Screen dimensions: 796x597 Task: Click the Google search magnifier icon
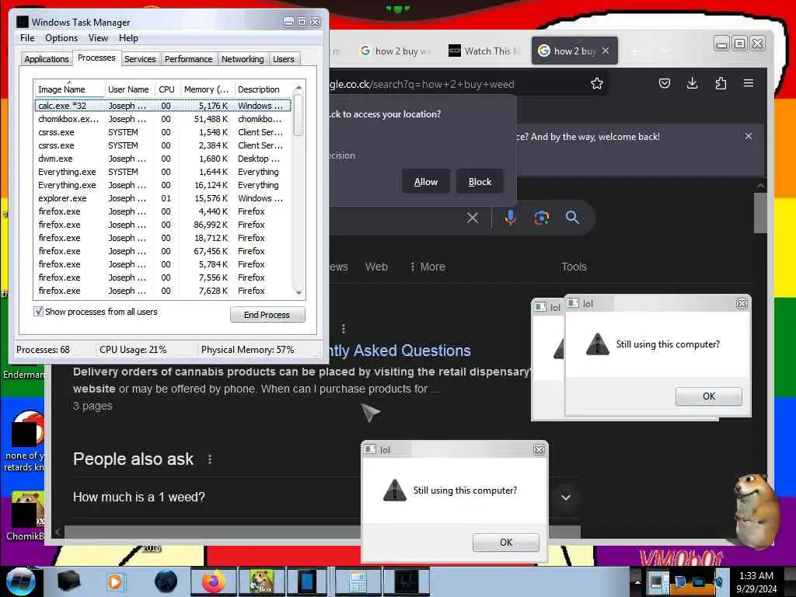(x=573, y=218)
